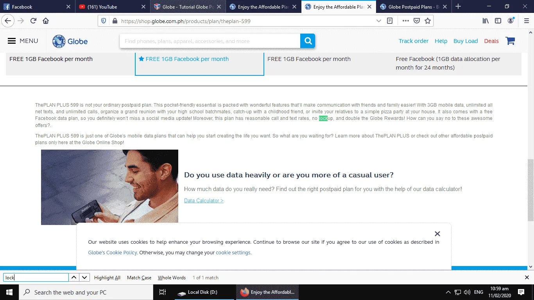
Task: Close the YouTube tab
Action: (x=143, y=7)
